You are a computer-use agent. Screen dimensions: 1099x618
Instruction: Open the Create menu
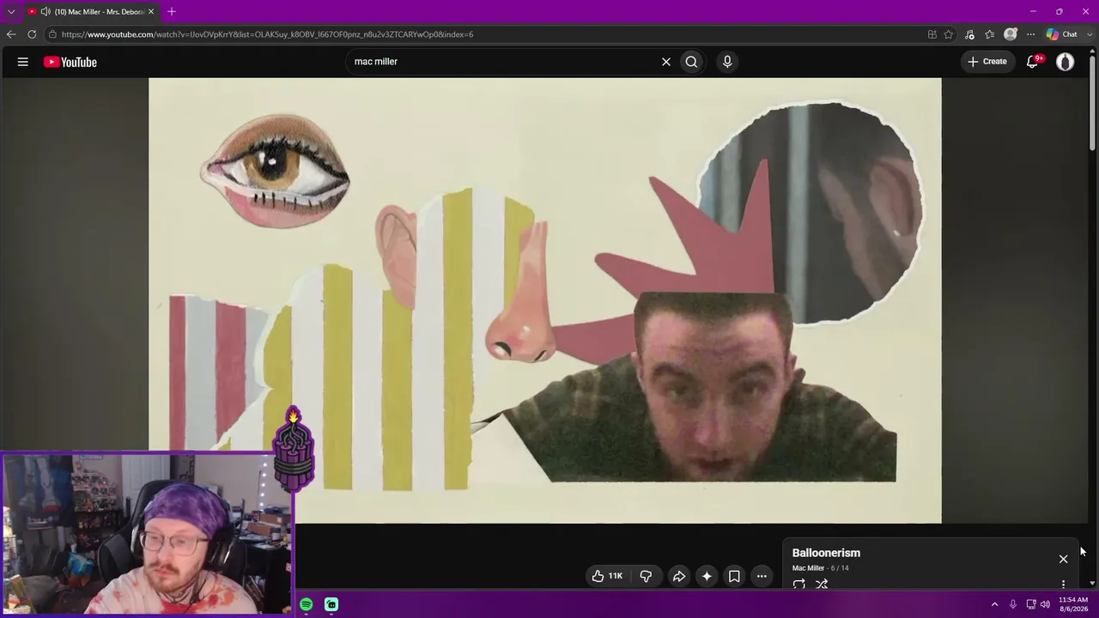coord(987,62)
